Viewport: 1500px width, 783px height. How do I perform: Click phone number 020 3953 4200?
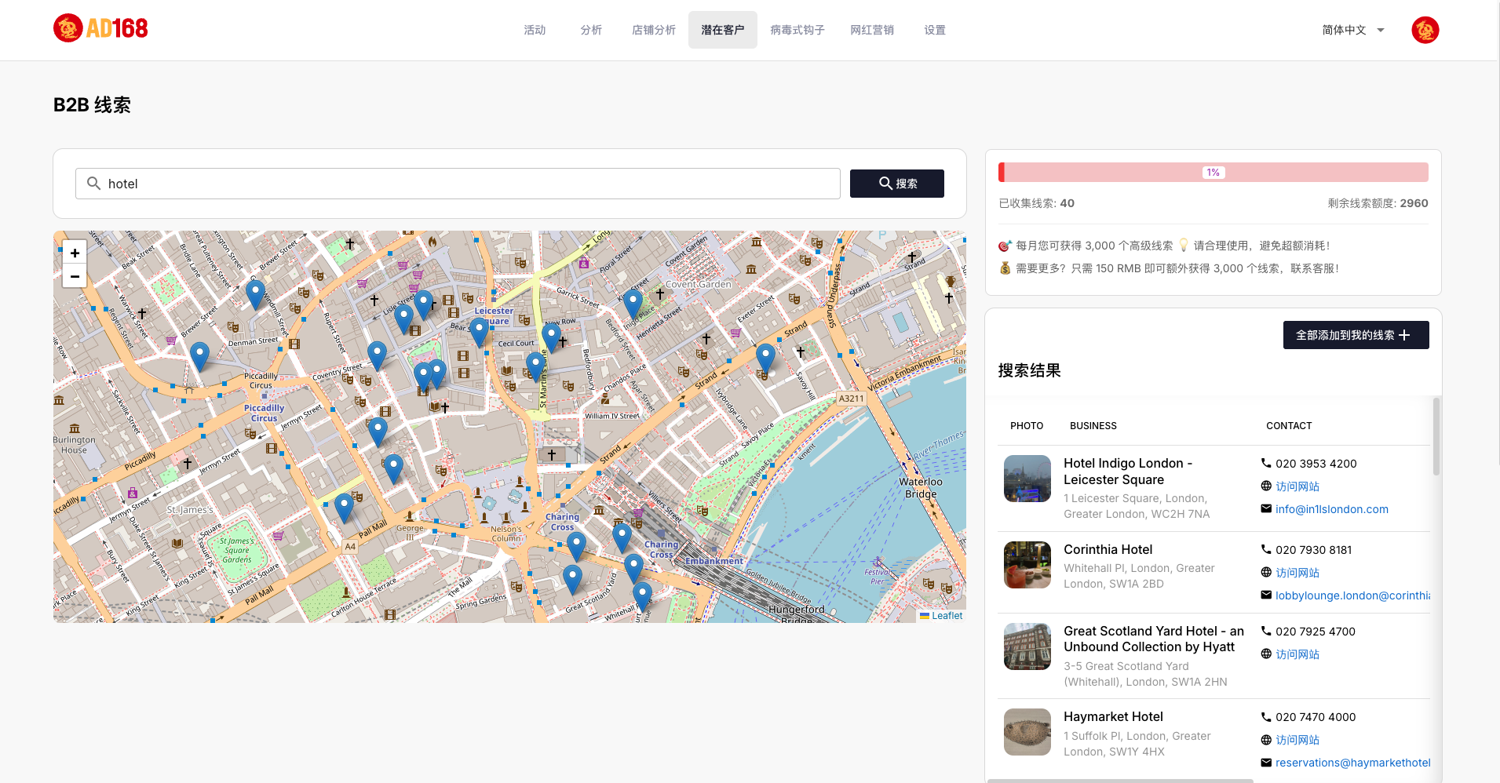(1316, 464)
